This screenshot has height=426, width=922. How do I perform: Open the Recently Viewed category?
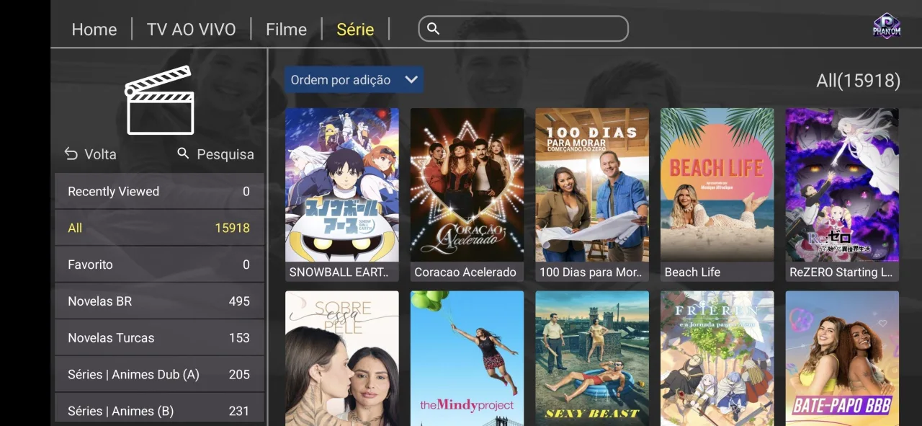[159, 191]
